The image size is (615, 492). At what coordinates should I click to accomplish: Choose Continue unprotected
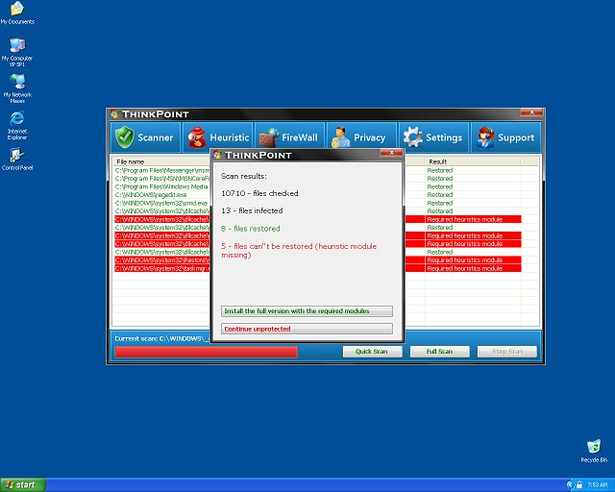coord(307,329)
